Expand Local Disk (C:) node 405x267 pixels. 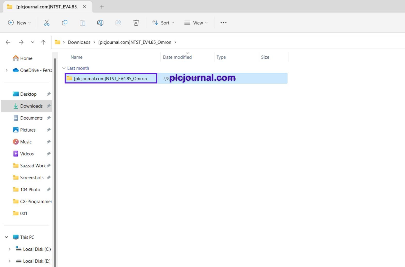pyautogui.click(x=10, y=249)
